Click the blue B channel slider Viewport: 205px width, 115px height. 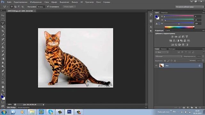tap(179, 23)
